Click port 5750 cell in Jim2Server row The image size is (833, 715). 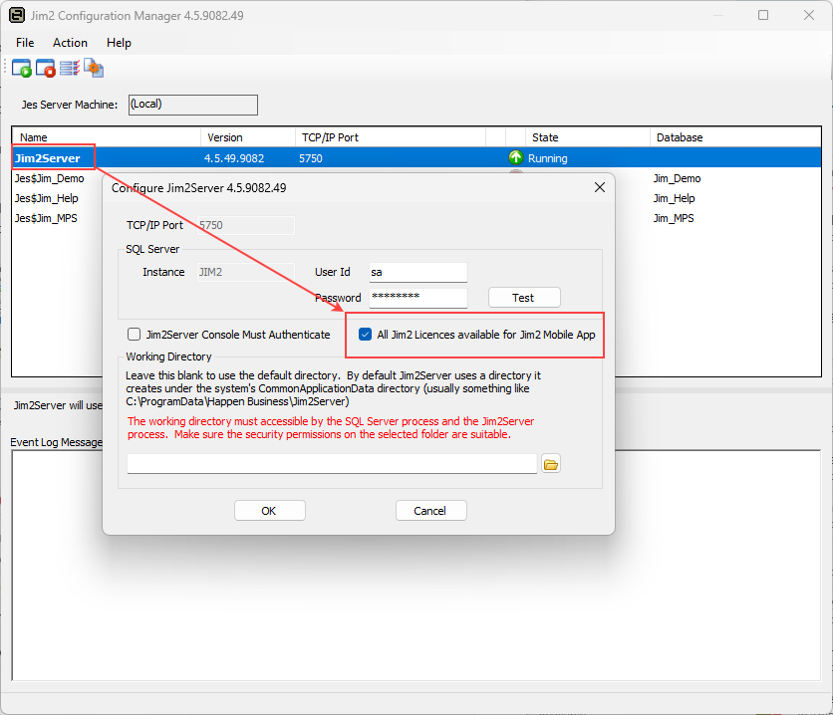pyautogui.click(x=311, y=158)
